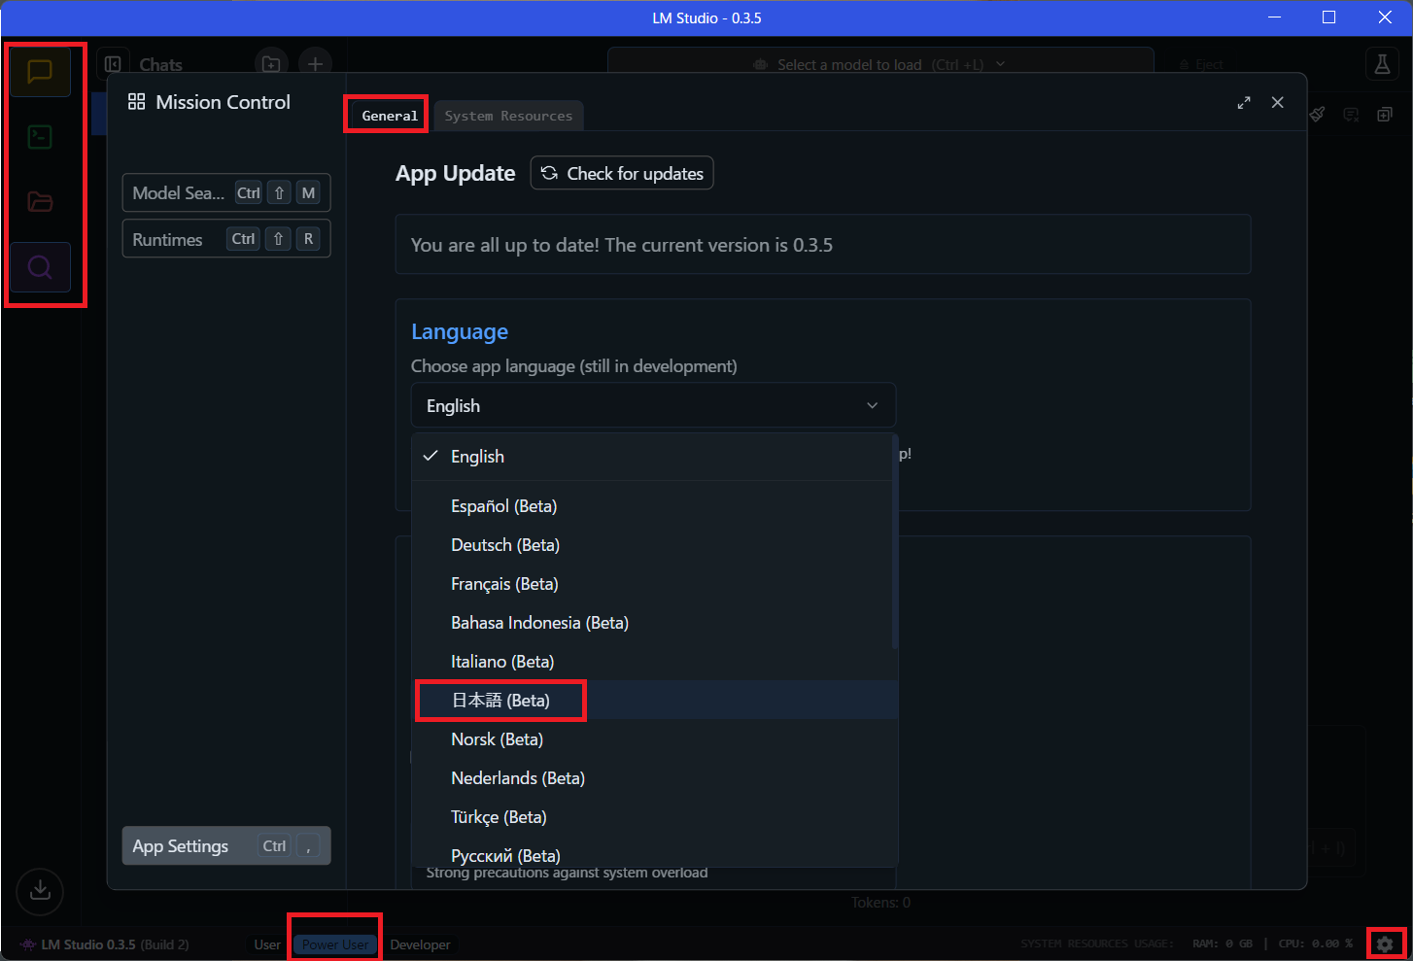This screenshot has height=961, width=1413.
Task: Switch to Developer mode
Action: (420, 944)
